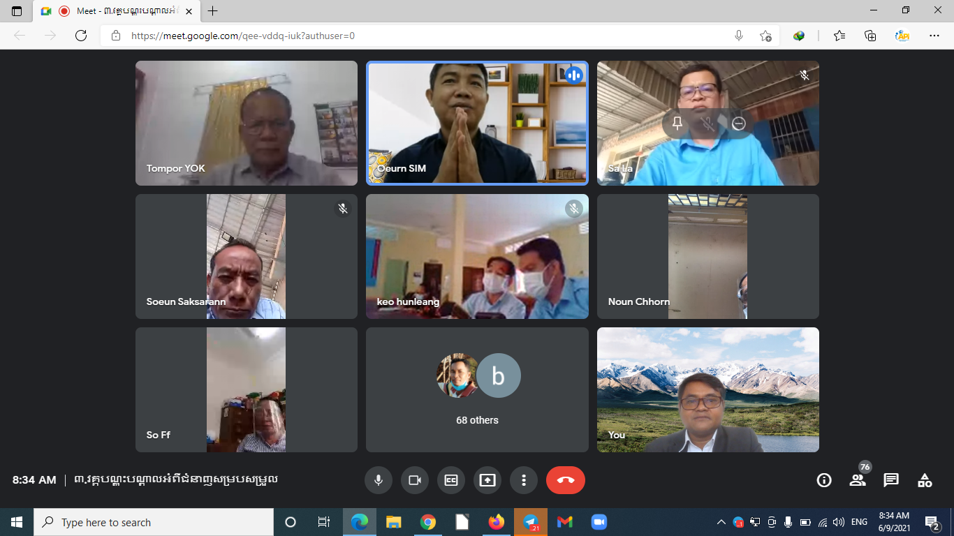Click the Present now screen share button
The width and height of the screenshot is (954, 536).
[x=487, y=480]
